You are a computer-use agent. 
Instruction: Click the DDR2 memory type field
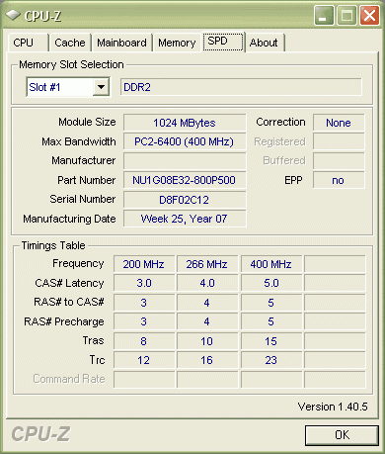pyautogui.click(x=241, y=87)
